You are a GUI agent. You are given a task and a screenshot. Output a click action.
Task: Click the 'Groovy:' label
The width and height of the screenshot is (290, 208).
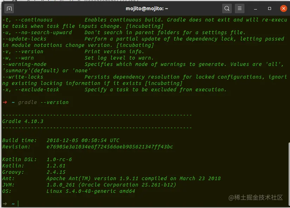[13, 172]
